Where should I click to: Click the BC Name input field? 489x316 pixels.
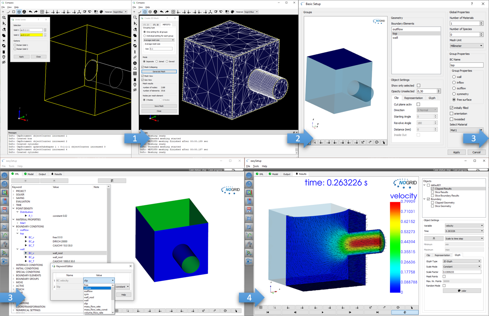pyautogui.click(x=466, y=65)
